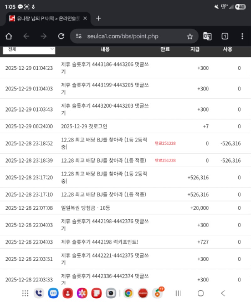
Task: Launch the Phone app from dock
Action: coord(39,293)
